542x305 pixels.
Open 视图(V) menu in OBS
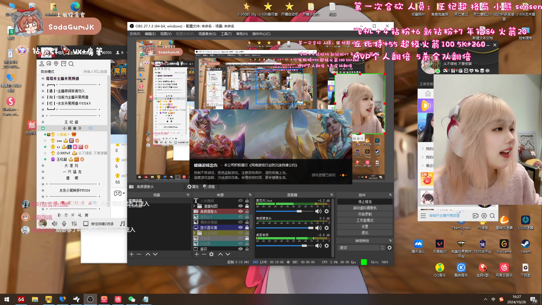click(x=166, y=34)
